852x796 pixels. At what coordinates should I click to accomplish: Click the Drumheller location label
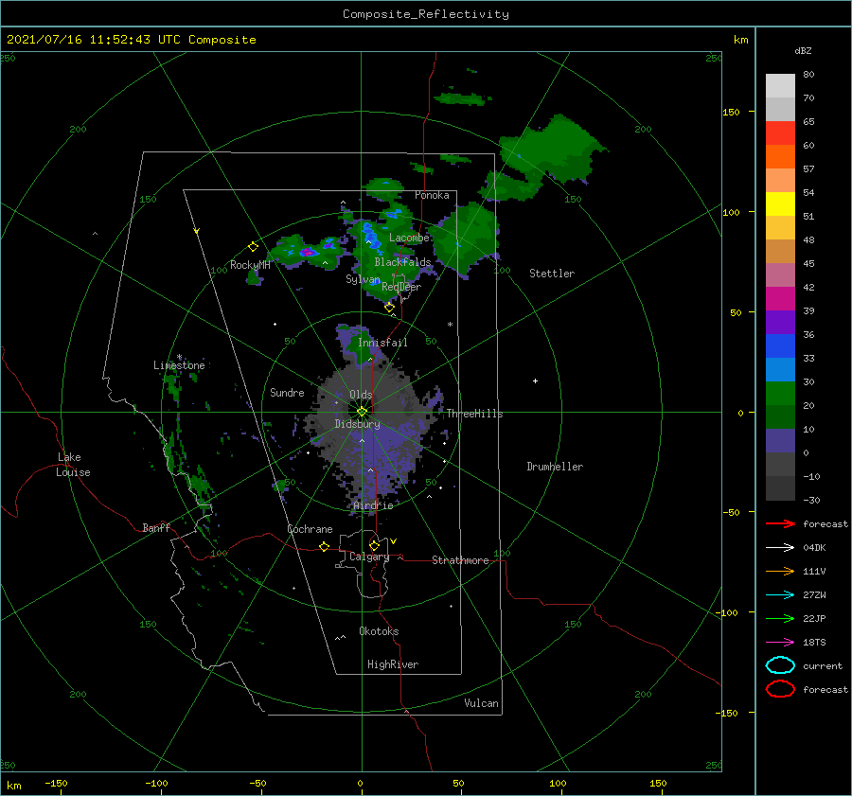coord(555,467)
